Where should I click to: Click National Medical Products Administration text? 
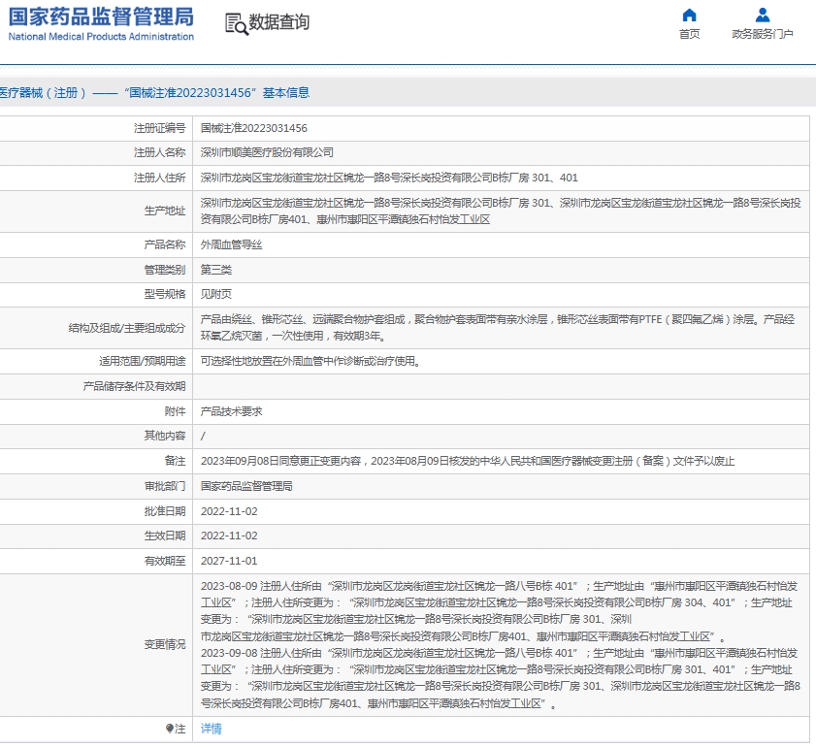[x=101, y=37]
